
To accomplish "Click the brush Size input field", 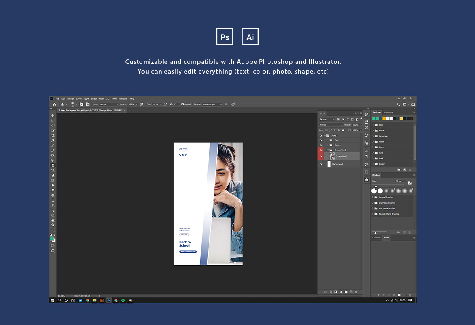I will pyautogui.click(x=400, y=181).
